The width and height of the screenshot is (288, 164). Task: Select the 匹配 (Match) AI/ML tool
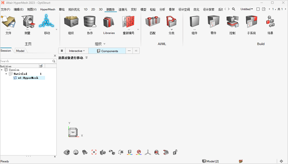(x=152, y=23)
